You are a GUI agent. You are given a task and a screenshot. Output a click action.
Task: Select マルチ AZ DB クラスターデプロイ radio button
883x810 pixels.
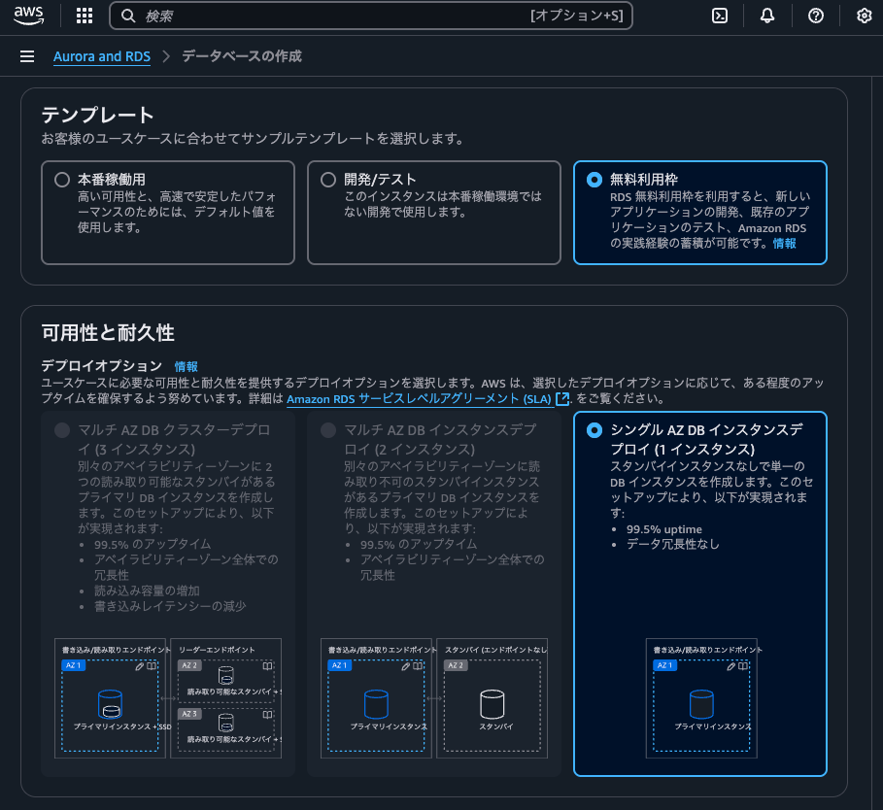click(62, 430)
